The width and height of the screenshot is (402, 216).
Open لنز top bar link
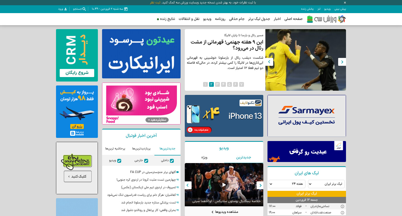click(319, 9)
